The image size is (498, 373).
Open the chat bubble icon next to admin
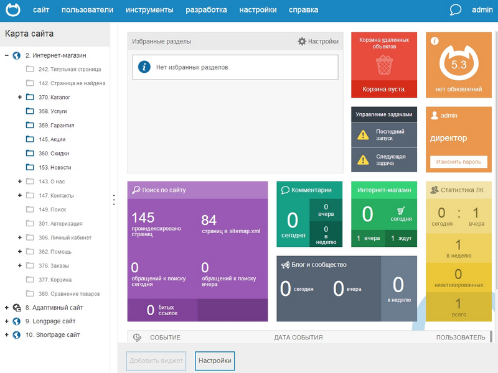tap(456, 10)
